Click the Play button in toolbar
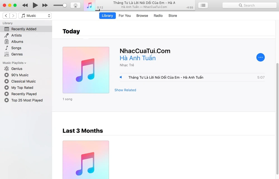Image resolution: width=279 pixels, height=179 pixels. (35, 5)
